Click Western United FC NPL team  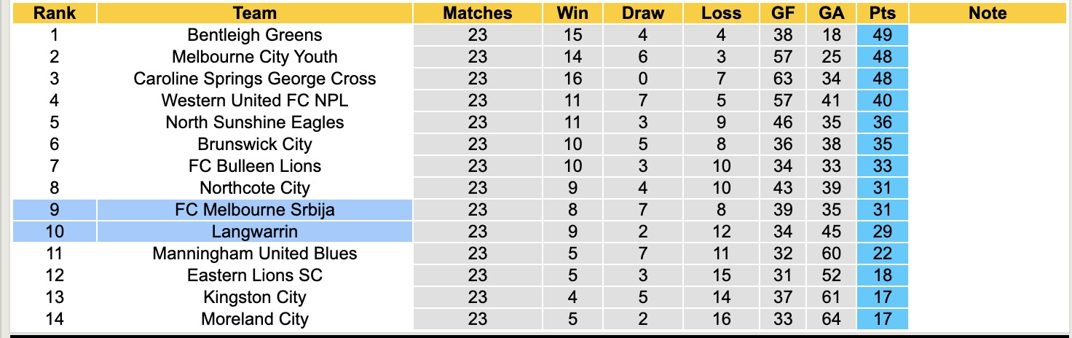pyautogui.click(x=254, y=101)
